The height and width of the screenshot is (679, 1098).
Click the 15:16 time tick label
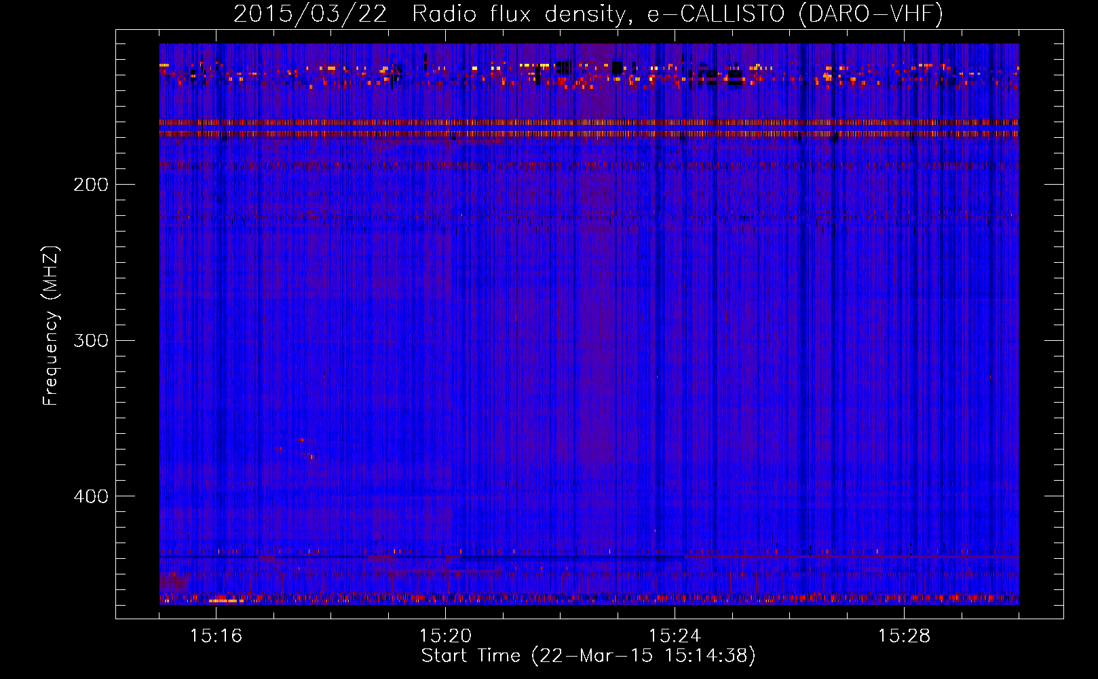click(x=216, y=636)
